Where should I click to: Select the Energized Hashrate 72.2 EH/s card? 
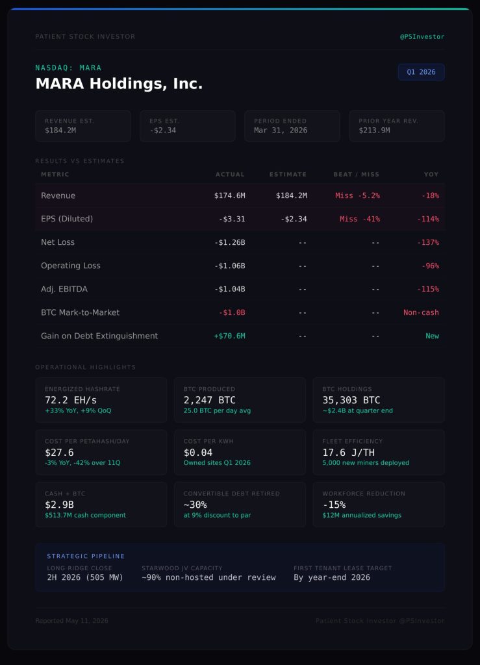pos(101,400)
